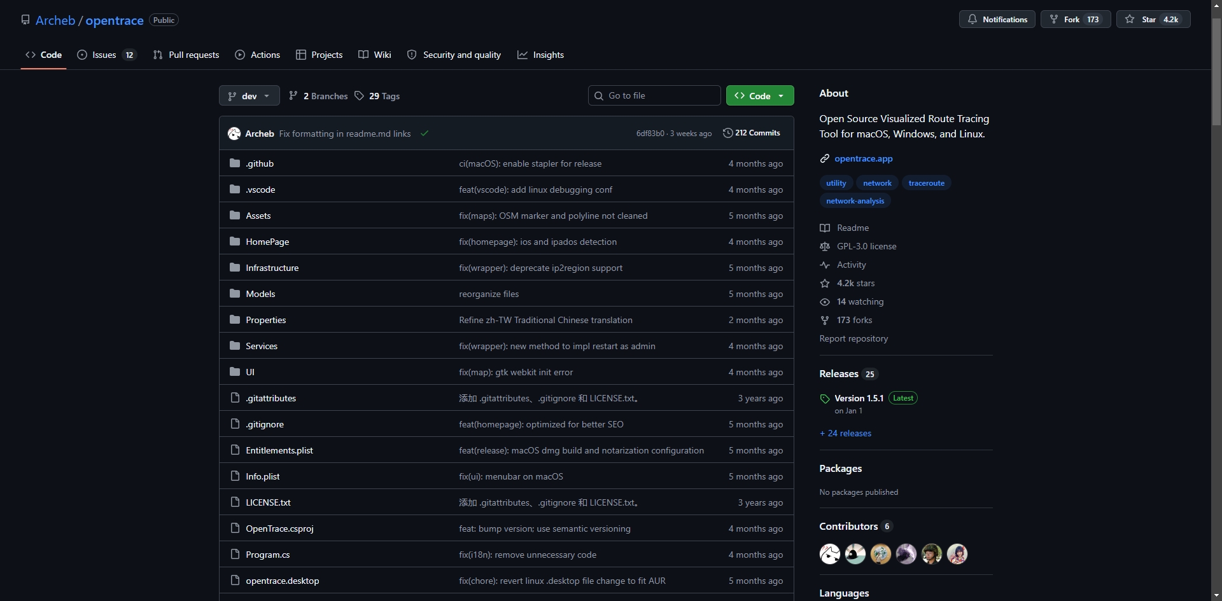Click the HomePage folder icon
The image size is (1222, 601).
[x=235, y=242]
